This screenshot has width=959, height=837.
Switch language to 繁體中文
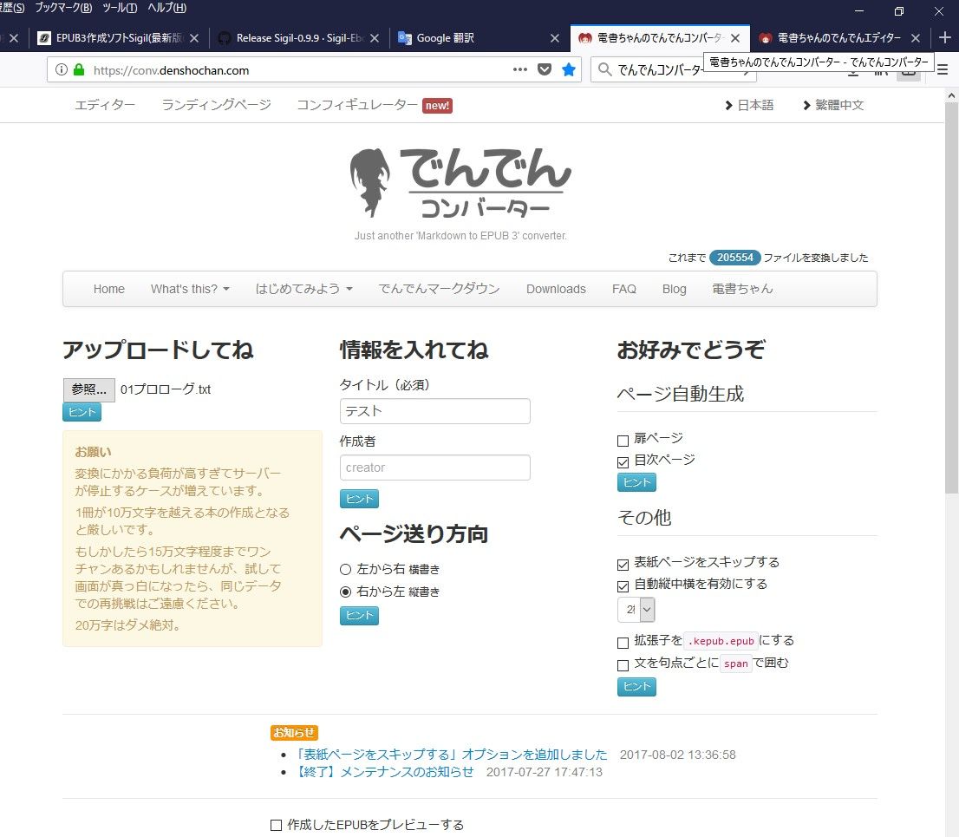833,105
